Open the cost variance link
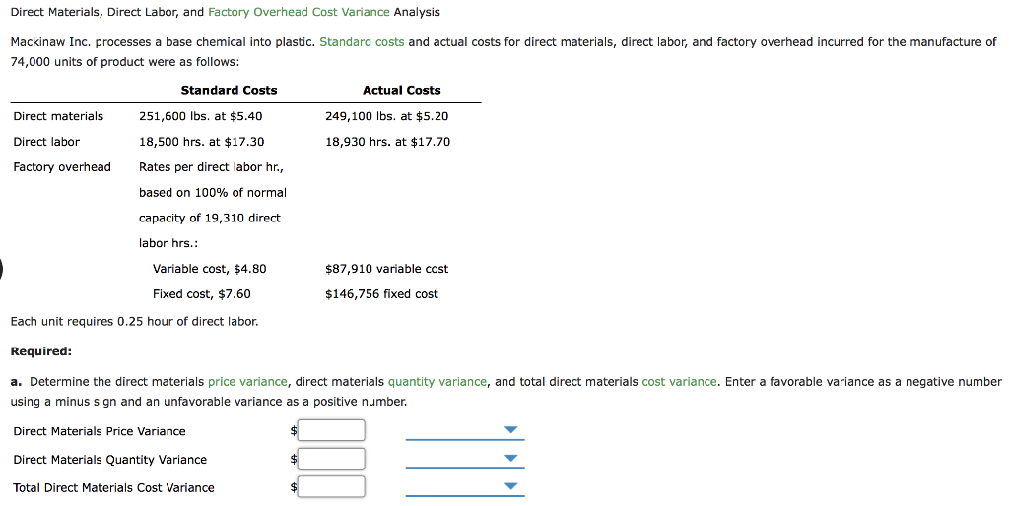The width and height of the screenshot is (1009, 506). (x=679, y=382)
